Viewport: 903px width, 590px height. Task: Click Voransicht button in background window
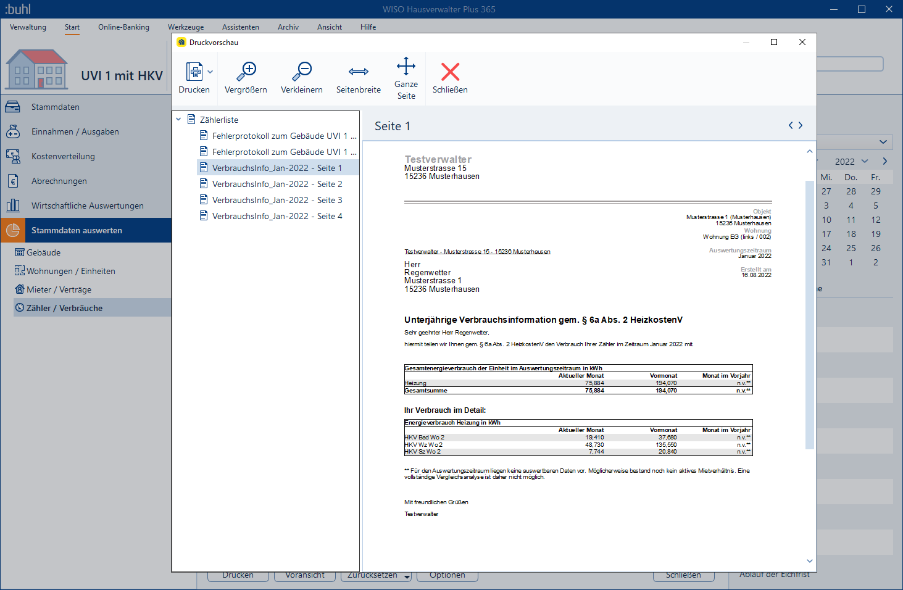pos(305,575)
